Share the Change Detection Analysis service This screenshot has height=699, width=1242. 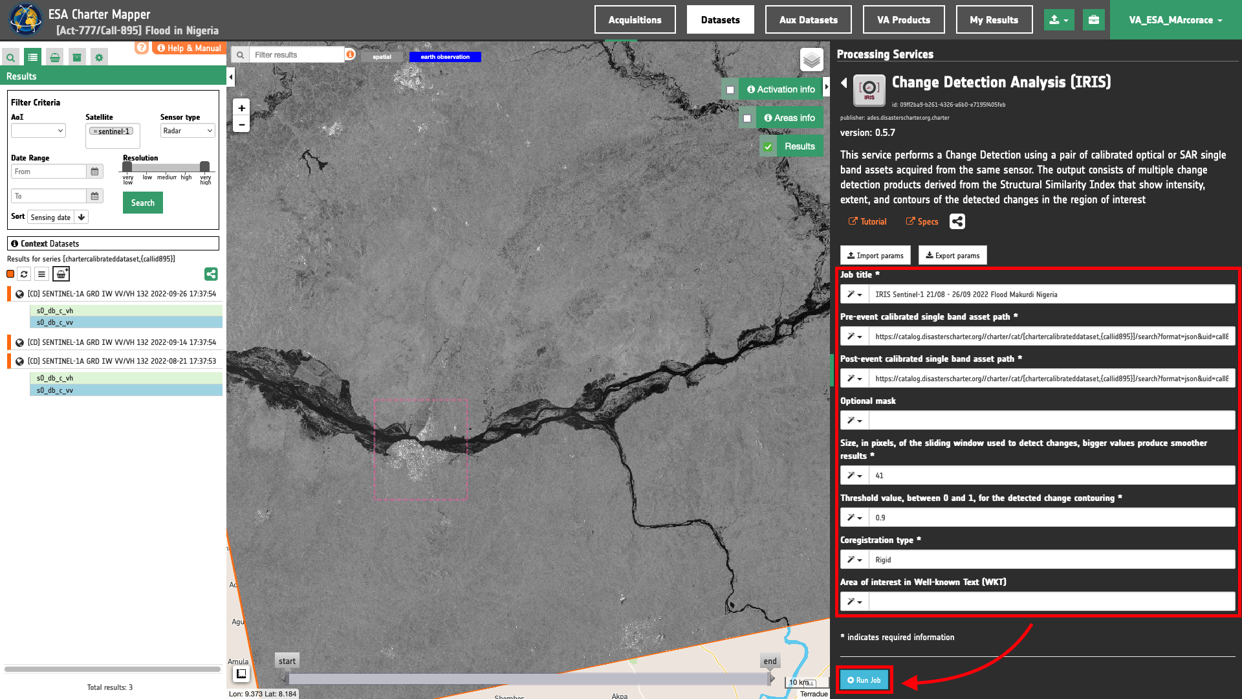pyautogui.click(x=957, y=221)
